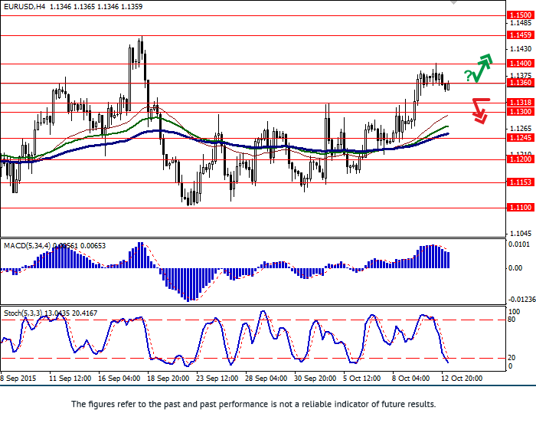Click the 100 Stochastic scale value
536x423 pixels.
pos(515,312)
